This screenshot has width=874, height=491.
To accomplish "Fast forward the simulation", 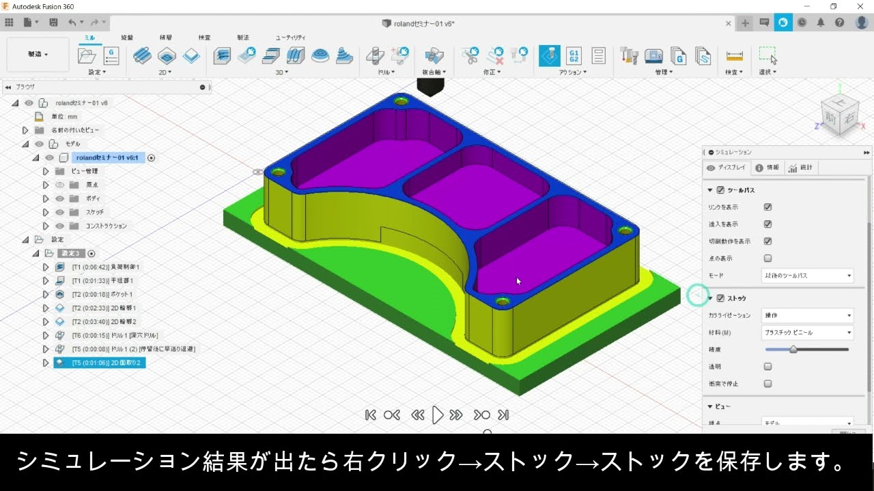I will pos(457,415).
